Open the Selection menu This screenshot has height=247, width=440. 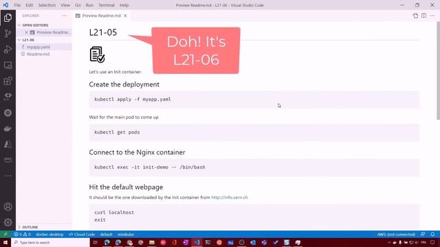click(x=47, y=5)
